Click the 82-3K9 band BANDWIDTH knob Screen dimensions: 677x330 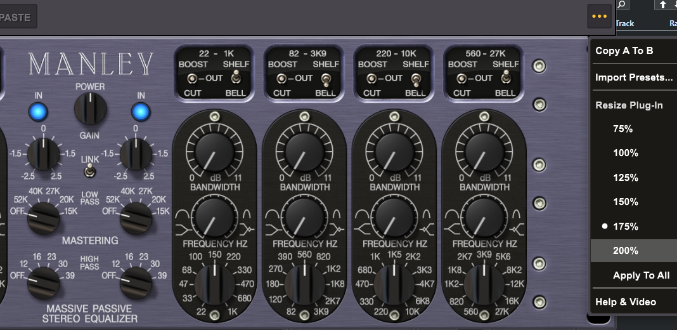pyautogui.click(x=304, y=216)
